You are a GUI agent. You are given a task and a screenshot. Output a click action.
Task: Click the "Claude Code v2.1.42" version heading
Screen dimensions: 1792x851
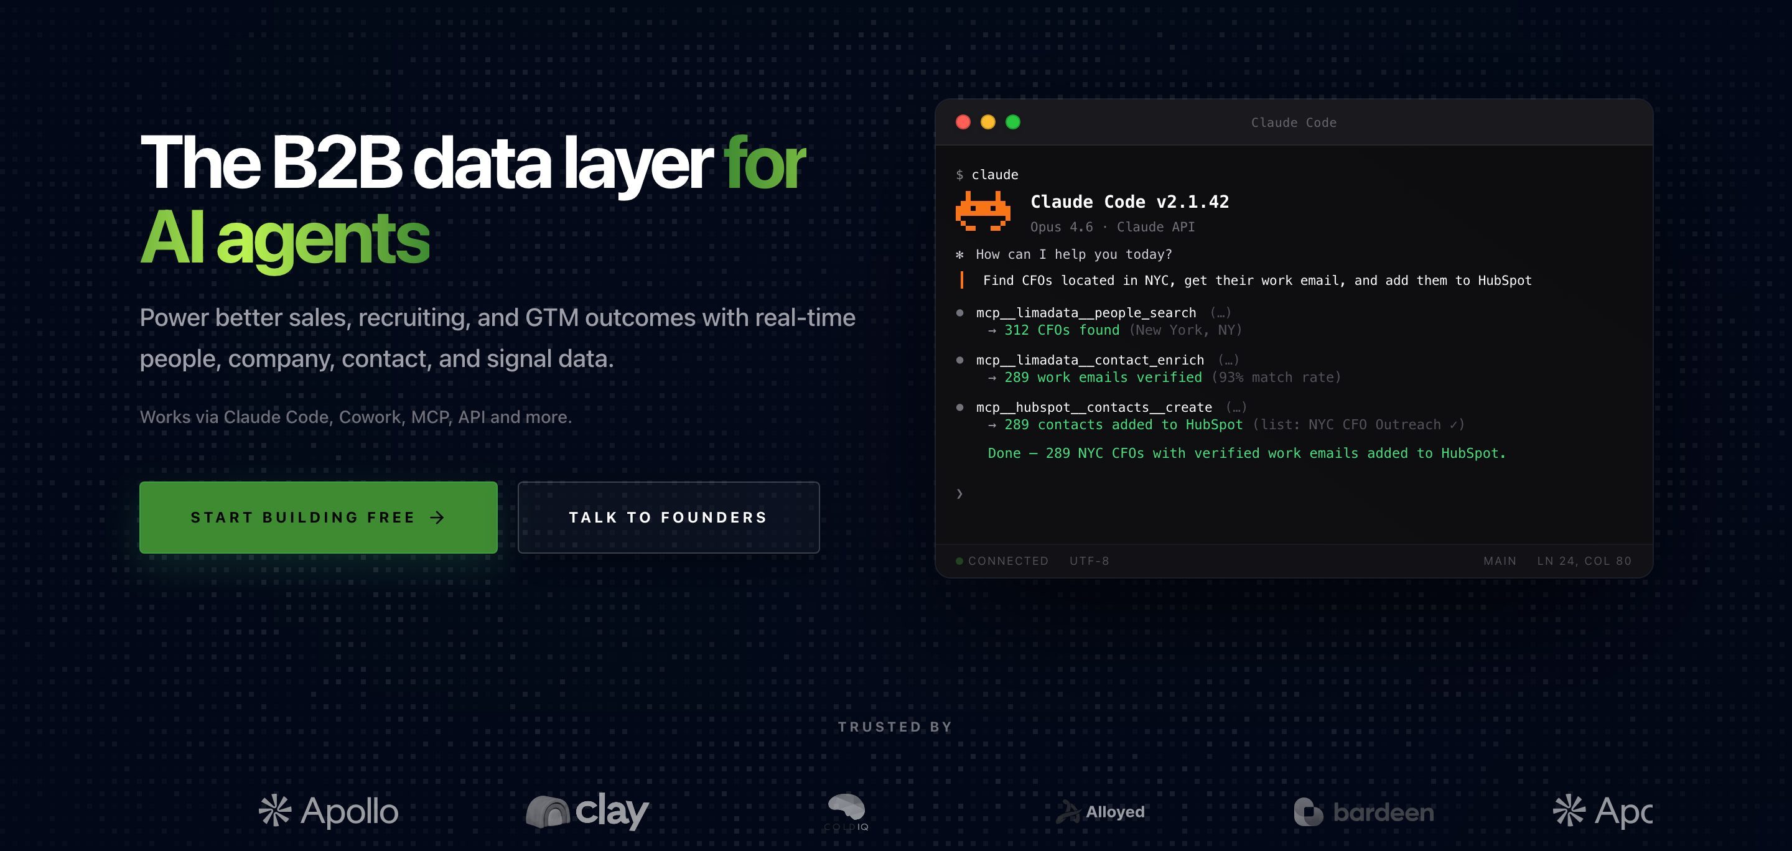[1130, 202]
